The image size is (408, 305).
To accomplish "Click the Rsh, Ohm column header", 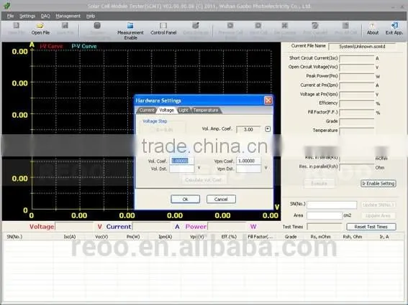I will (x=353, y=237).
